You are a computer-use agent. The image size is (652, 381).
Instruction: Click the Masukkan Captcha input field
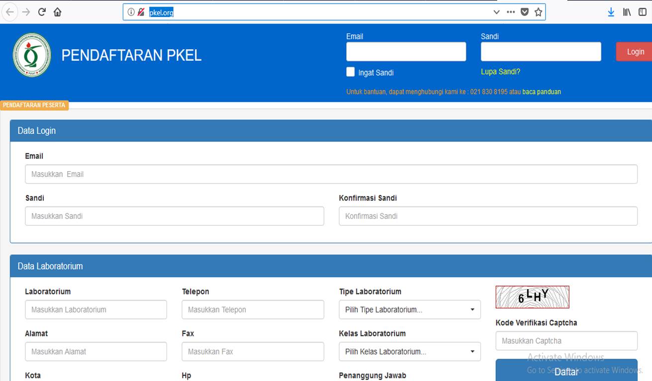[566, 341]
